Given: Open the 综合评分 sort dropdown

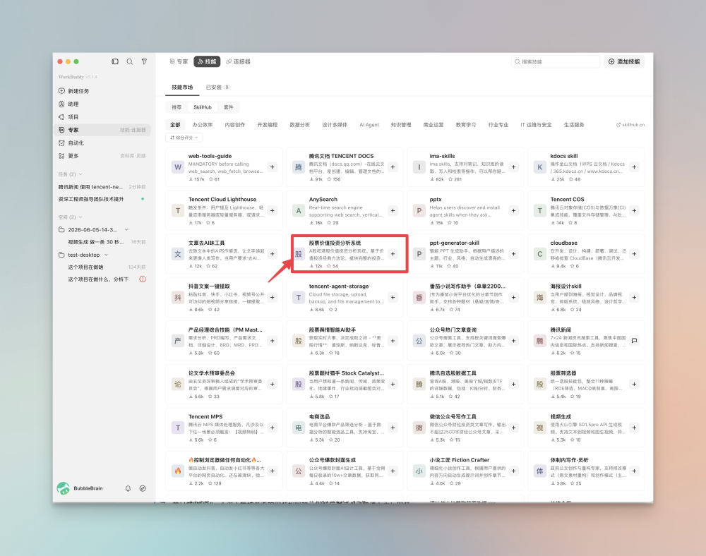Looking at the screenshot, I should pos(184,138).
